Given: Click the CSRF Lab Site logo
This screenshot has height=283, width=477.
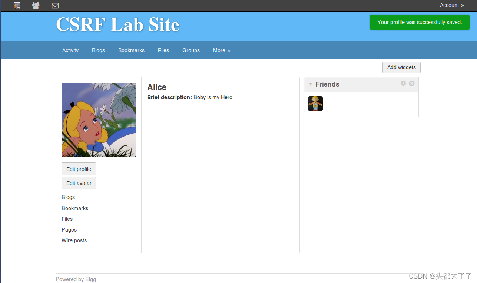Looking at the screenshot, I should tap(117, 25).
